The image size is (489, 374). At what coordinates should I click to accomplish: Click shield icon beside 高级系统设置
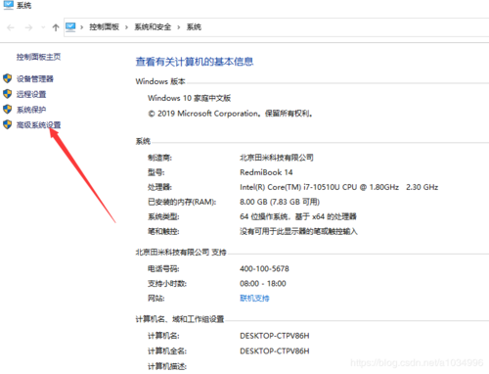8,124
